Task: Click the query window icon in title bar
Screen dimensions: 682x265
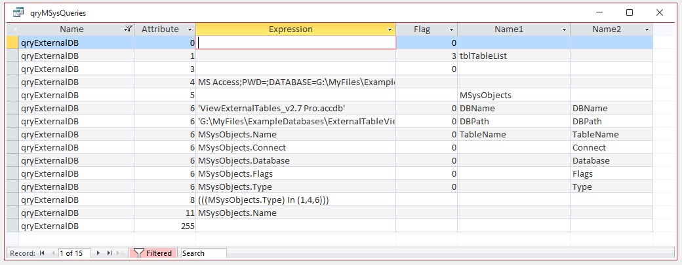Action: [x=18, y=13]
